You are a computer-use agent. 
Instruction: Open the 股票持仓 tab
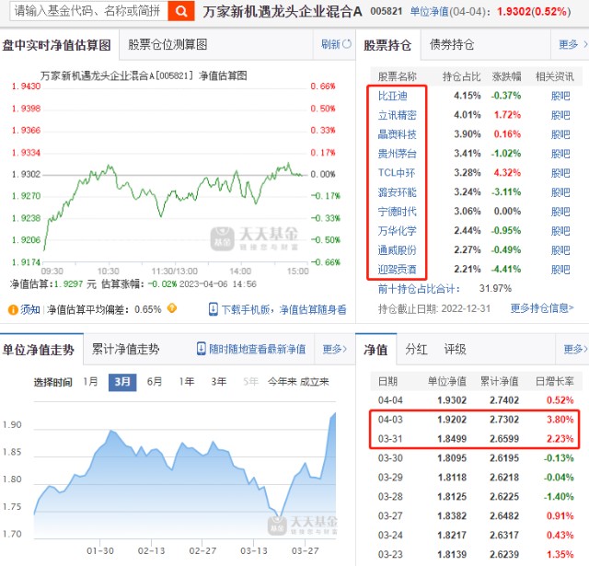tap(387, 45)
